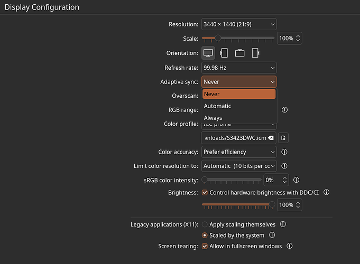The height and width of the screenshot is (264, 360).
Task: Collapse the Adaptive sync dropdown
Action: 239,82
